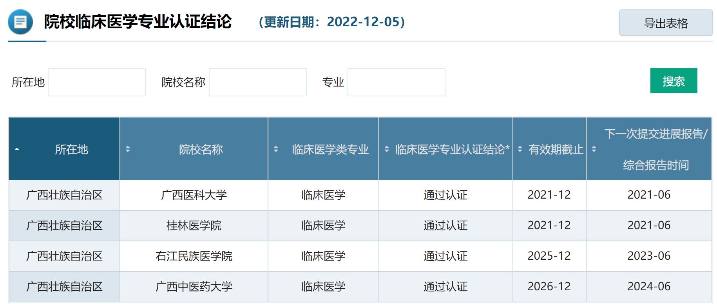Sort table by 所在地 header text
The image size is (717, 304).
click(x=71, y=149)
